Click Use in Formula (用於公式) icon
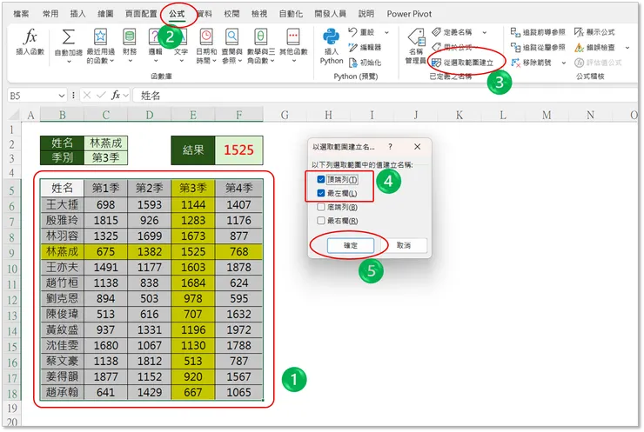644x432 pixels. [x=437, y=47]
